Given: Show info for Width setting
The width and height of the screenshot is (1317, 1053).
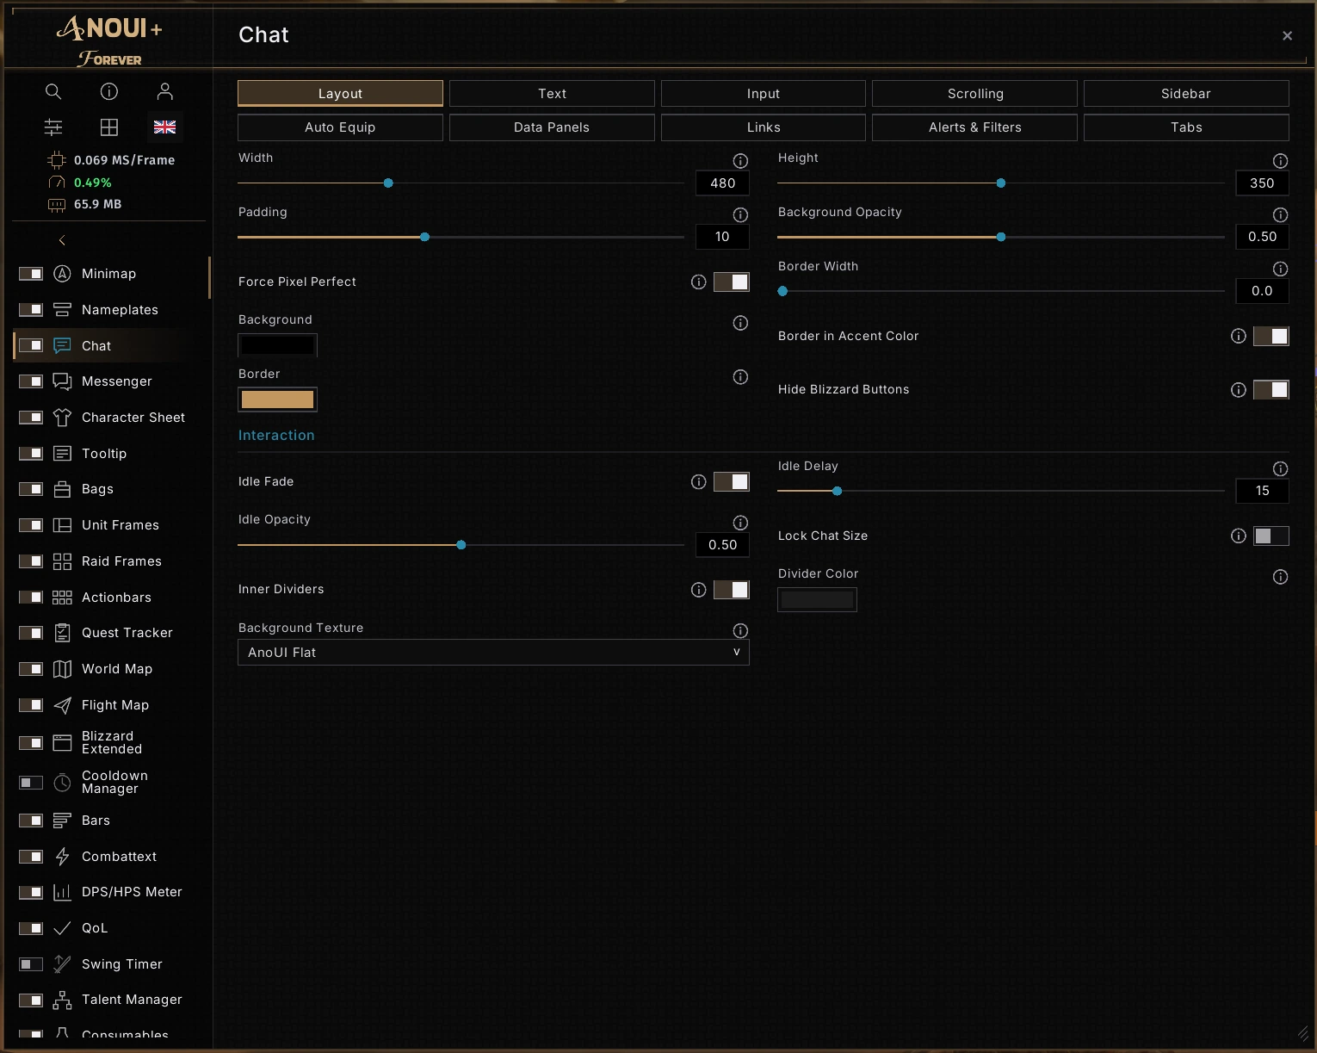Looking at the screenshot, I should click(740, 161).
